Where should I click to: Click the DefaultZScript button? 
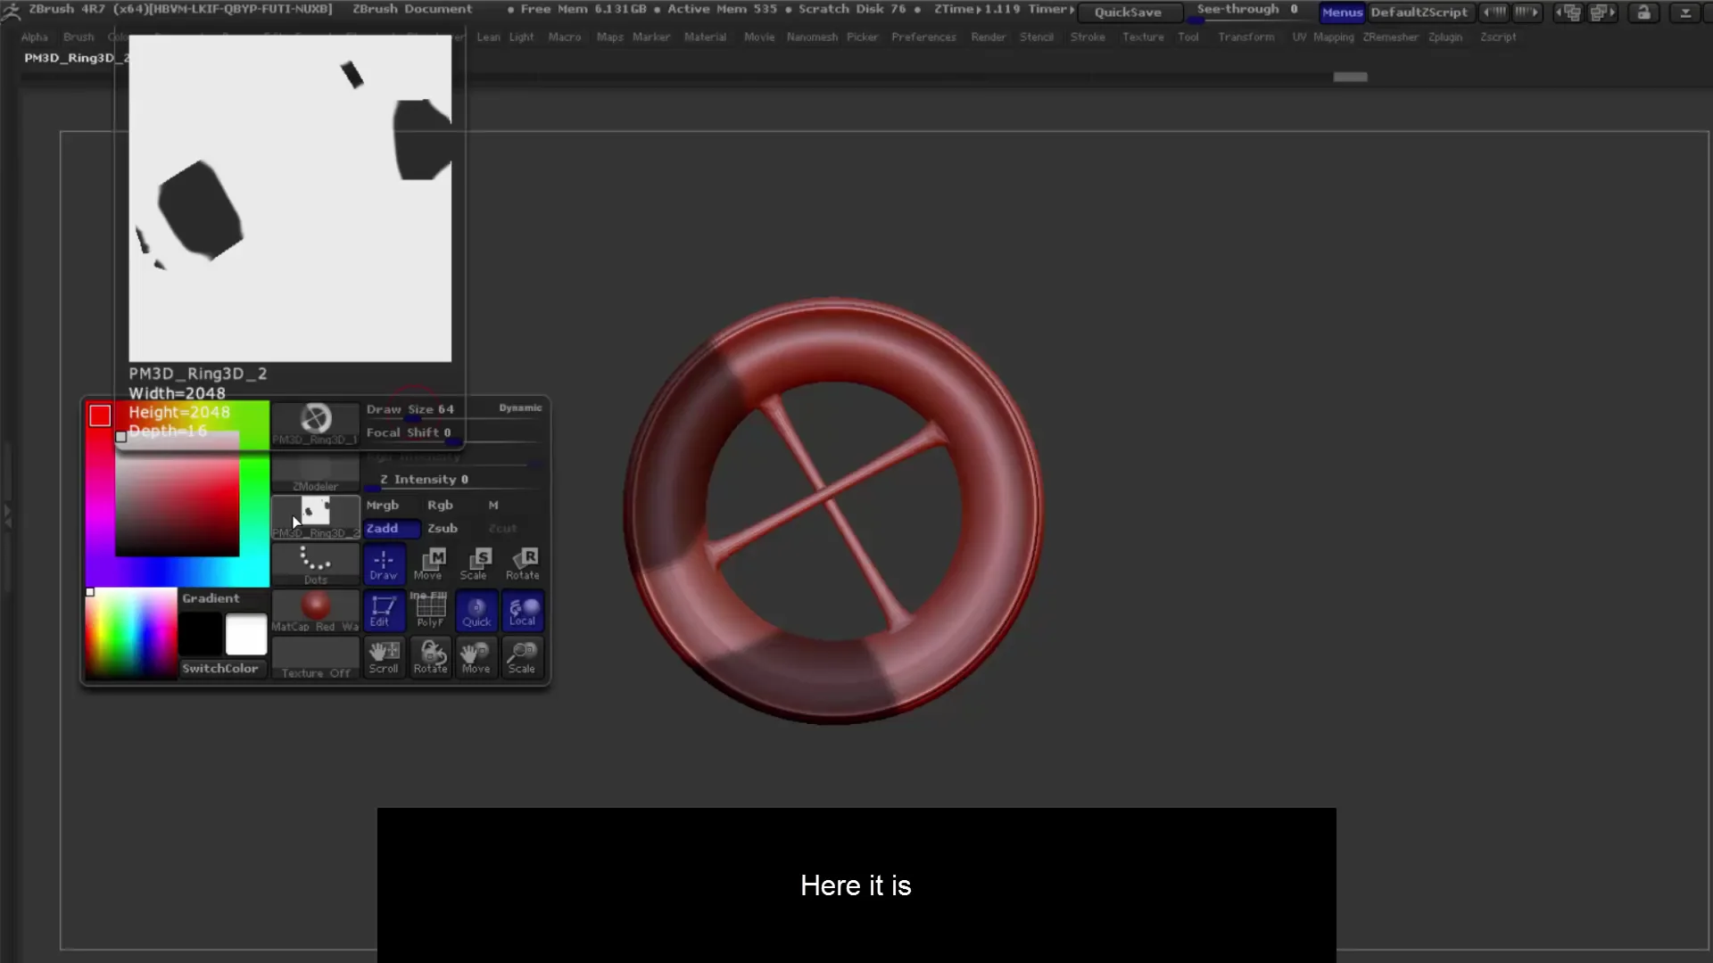click(x=1419, y=12)
